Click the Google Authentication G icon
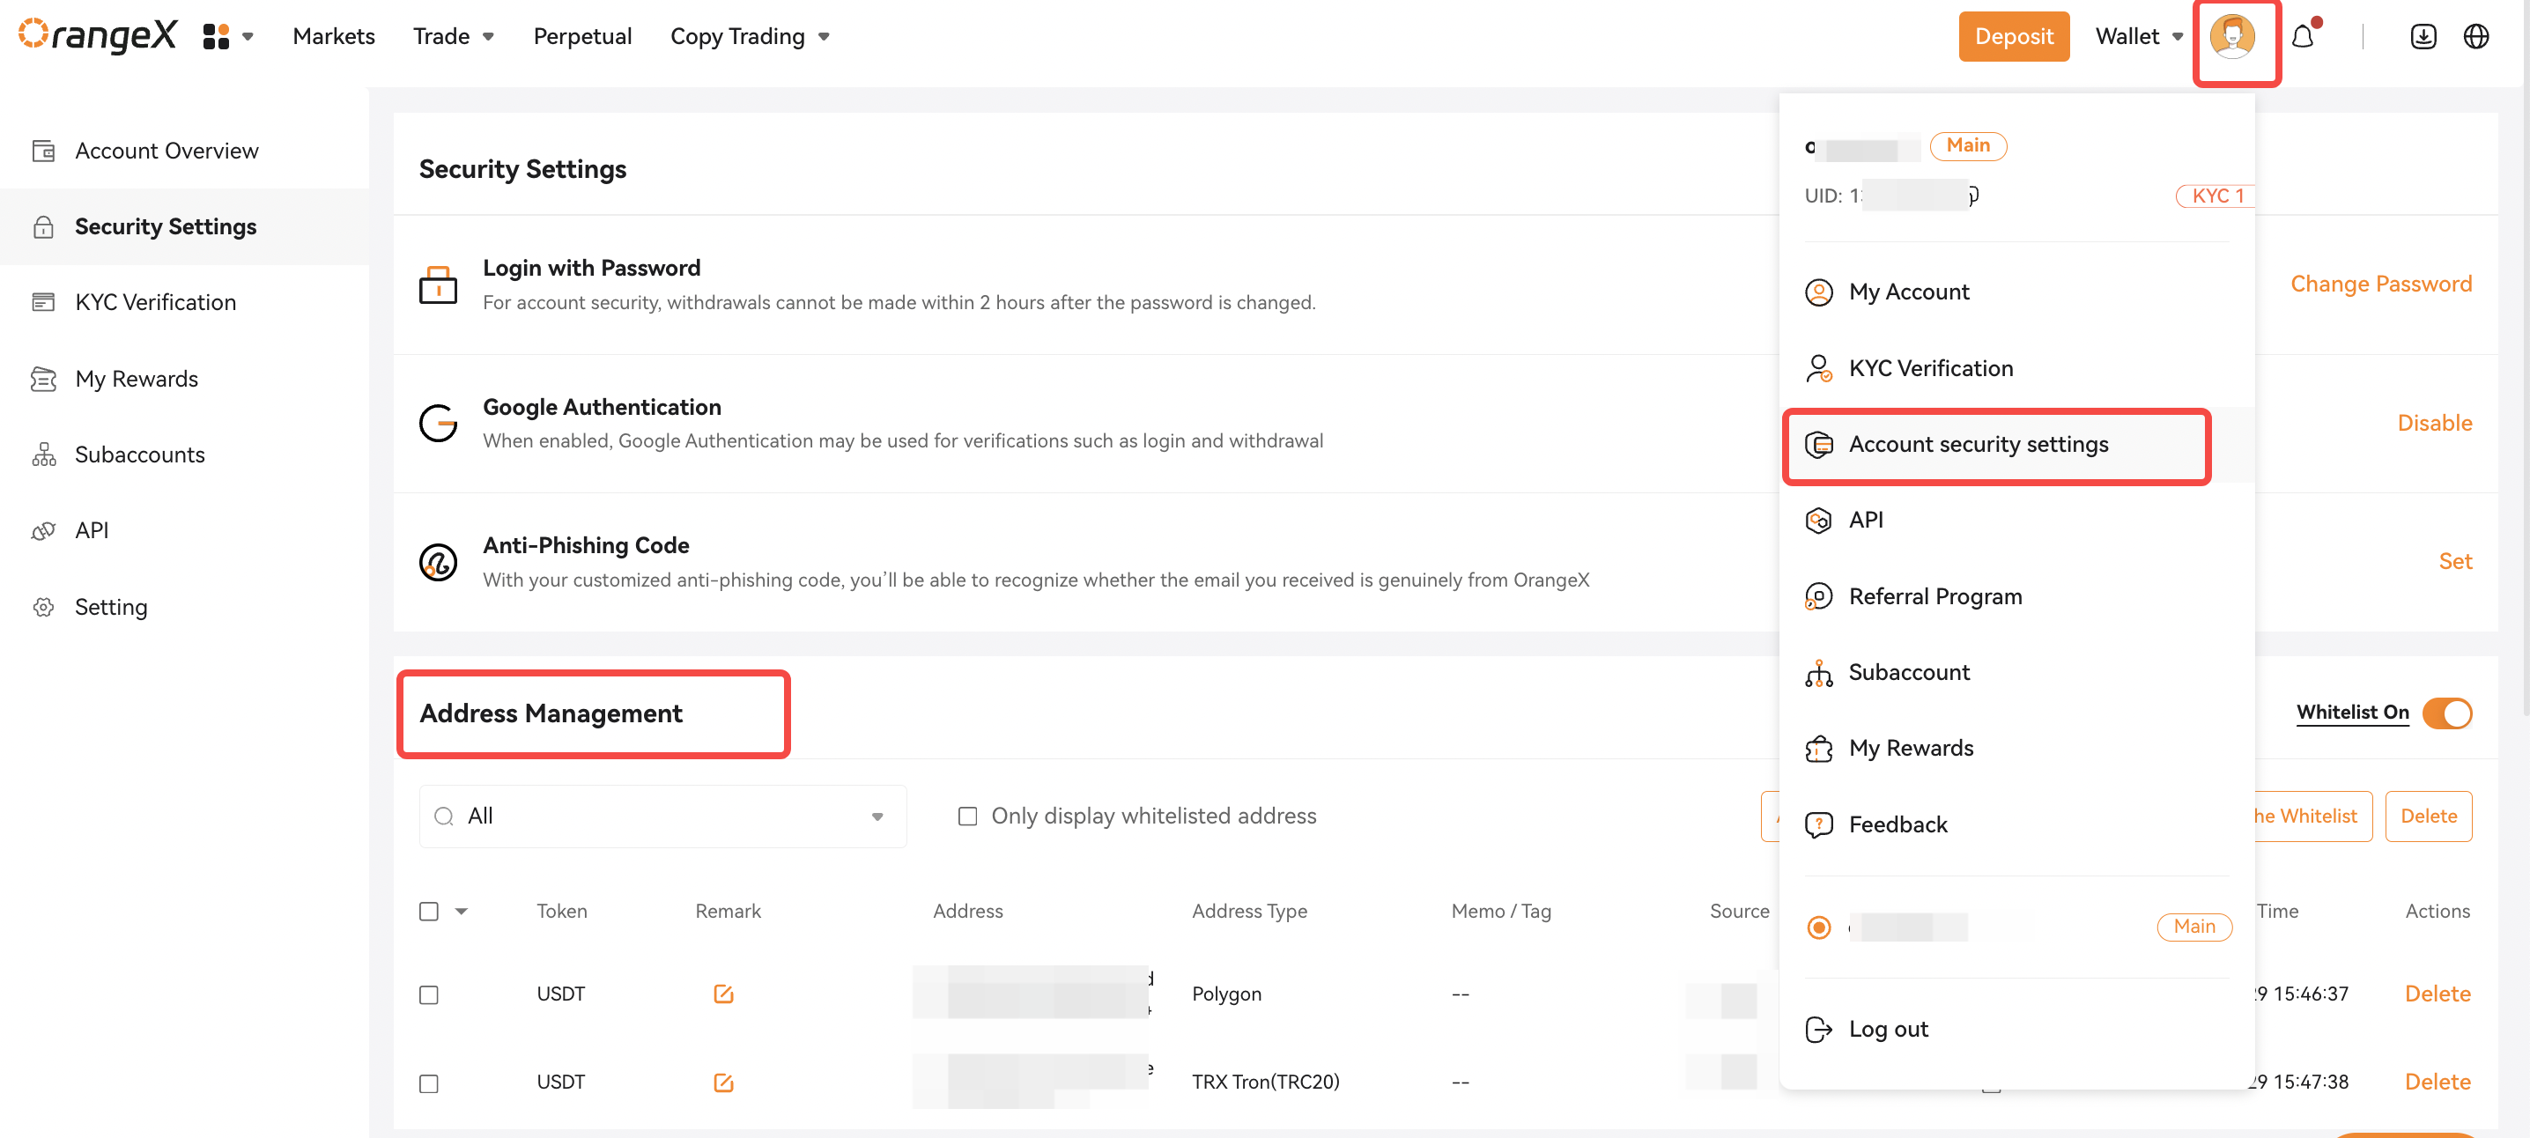Image resolution: width=2530 pixels, height=1138 pixels. click(x=438, y=423)
